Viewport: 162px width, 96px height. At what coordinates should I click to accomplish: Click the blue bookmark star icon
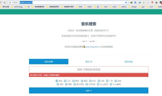point(126,3)
